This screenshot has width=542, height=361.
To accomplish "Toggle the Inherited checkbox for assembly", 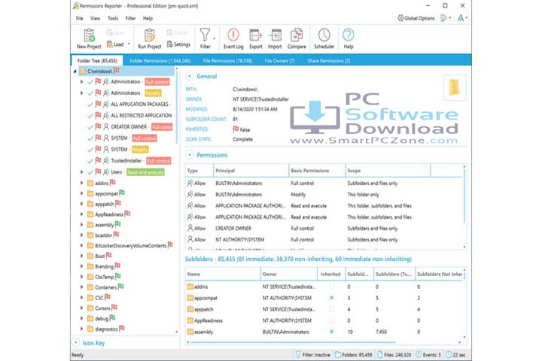I will pyautogui.click(x=331, y=332).
